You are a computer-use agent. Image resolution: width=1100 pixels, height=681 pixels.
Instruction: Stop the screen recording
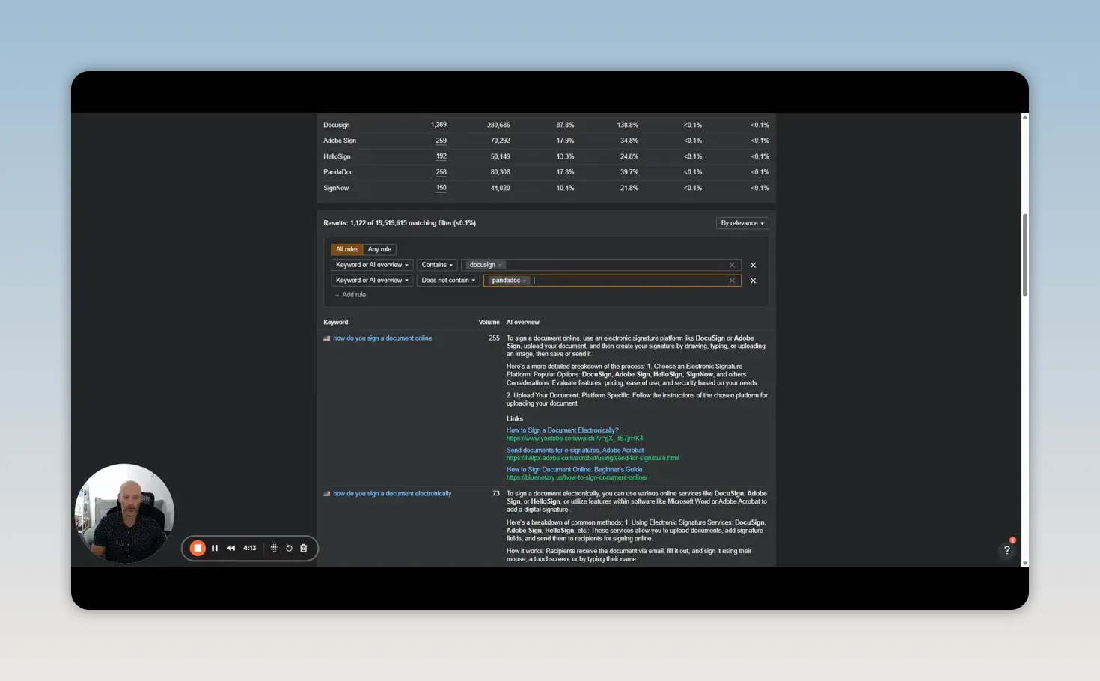click(198, 548)
